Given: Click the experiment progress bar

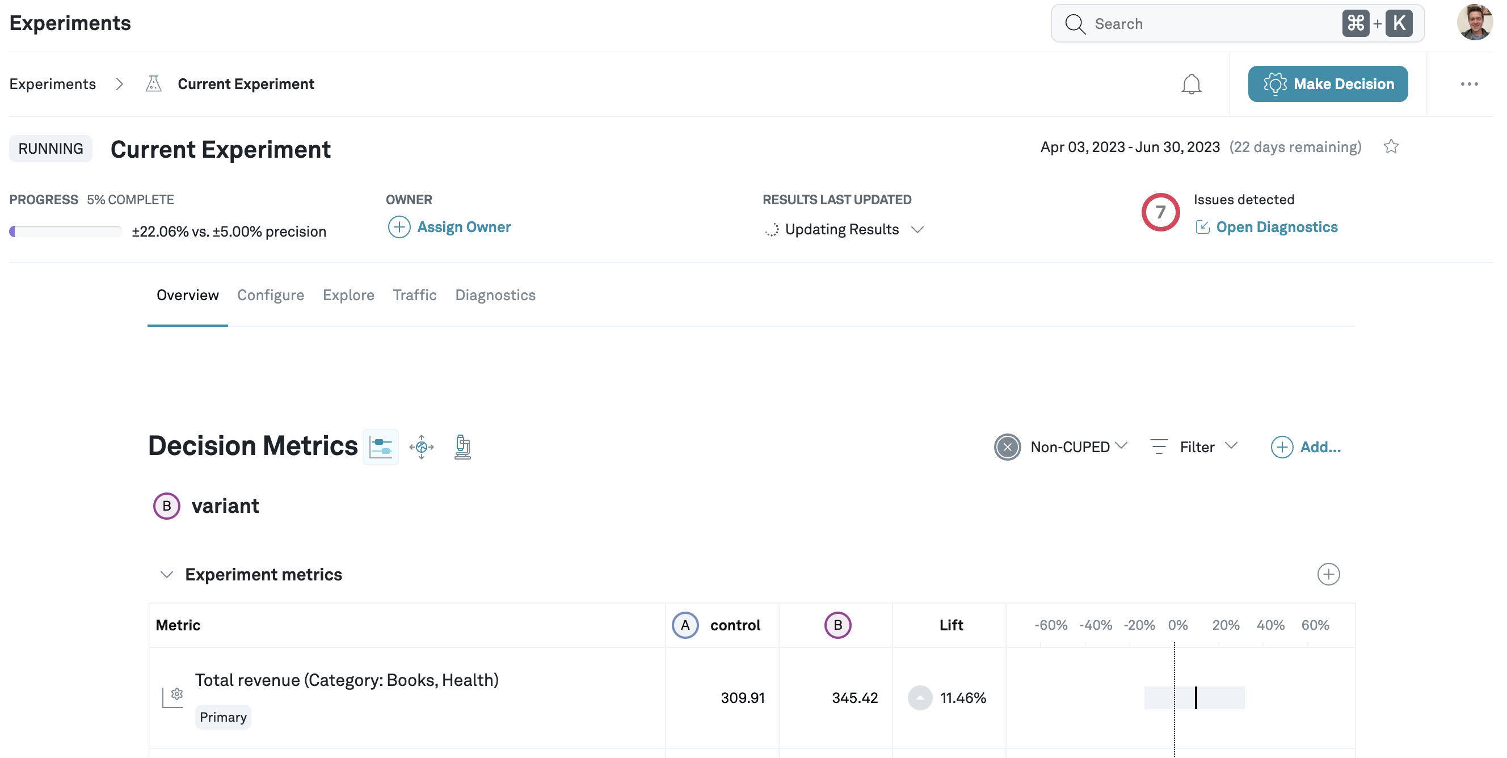Looking at the screenshot, I should click(x=65, y=231).
